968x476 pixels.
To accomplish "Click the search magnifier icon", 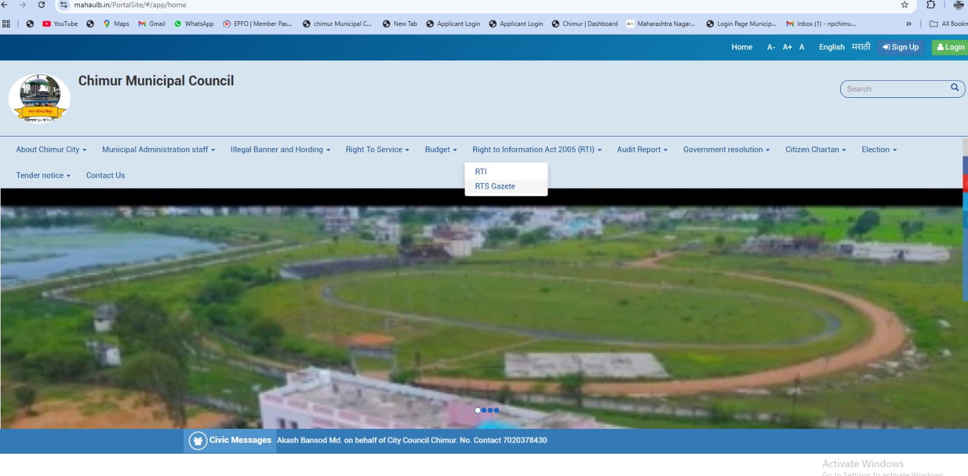I will 954,88.
